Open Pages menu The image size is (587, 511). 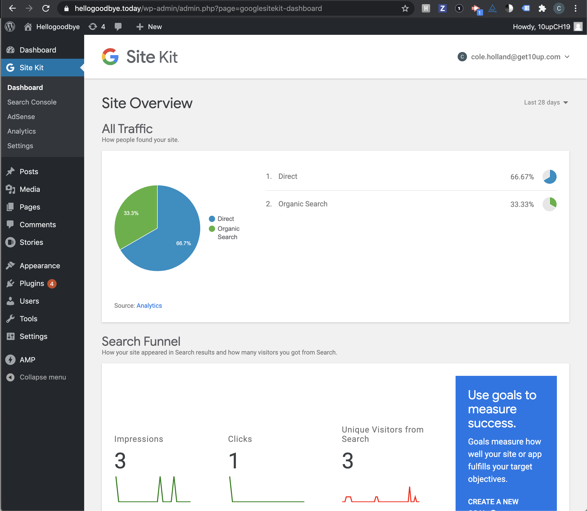[43, 207]
